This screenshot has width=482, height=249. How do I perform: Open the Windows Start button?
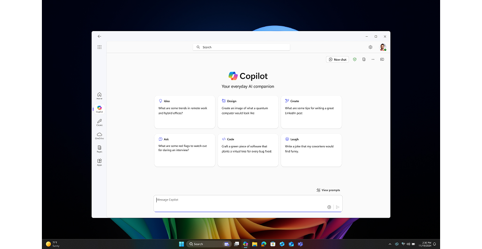coord(181,244)
